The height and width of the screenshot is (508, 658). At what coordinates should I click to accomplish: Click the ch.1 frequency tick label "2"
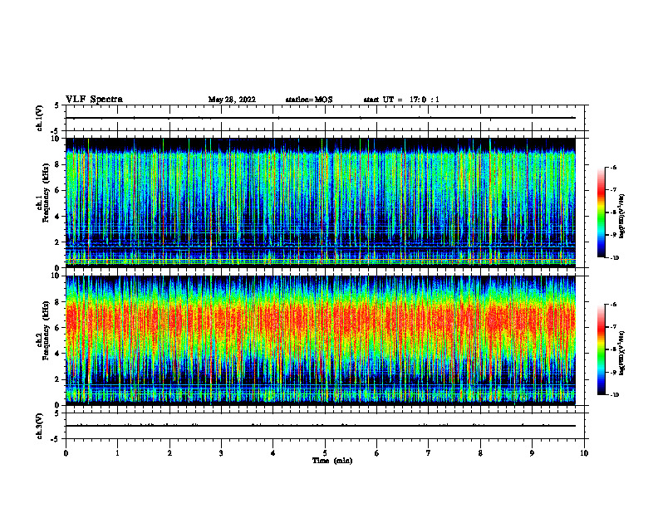[58, 242]
